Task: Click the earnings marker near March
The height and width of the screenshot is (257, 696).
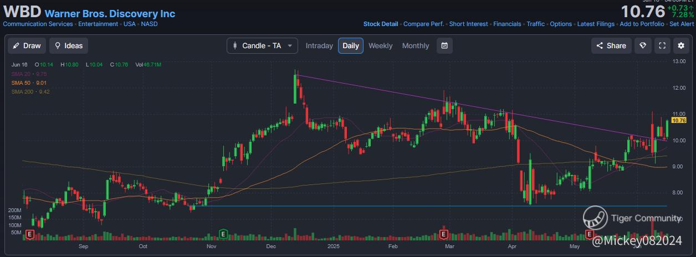Action: pyautogui.click(x=443, y=234)
